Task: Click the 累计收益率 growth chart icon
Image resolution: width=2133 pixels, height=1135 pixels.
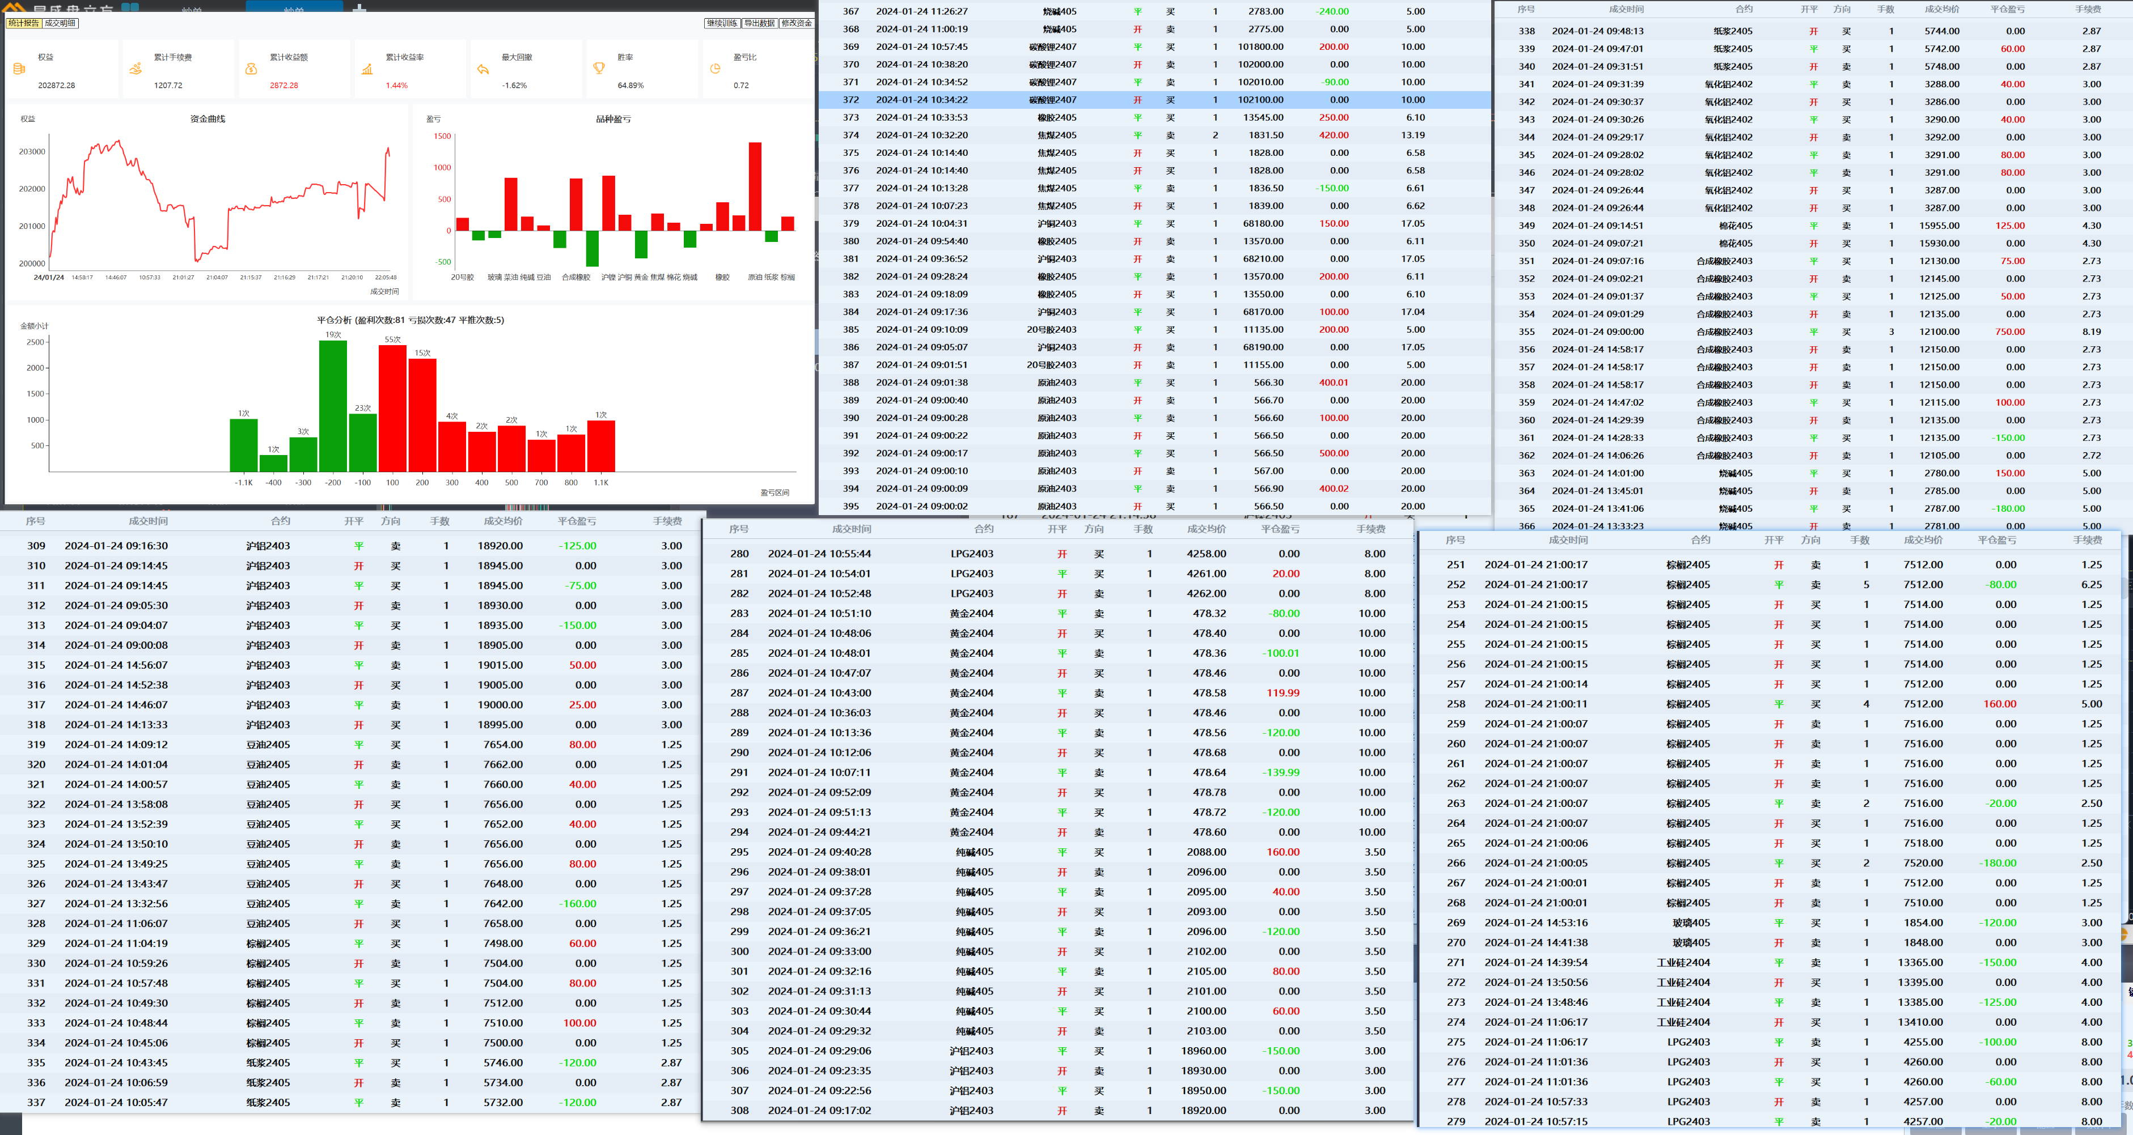Action: pyautogui.click(x=367, y=69)
